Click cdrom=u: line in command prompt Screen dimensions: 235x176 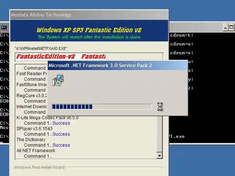pyautogui.click(x=182, y=44)
